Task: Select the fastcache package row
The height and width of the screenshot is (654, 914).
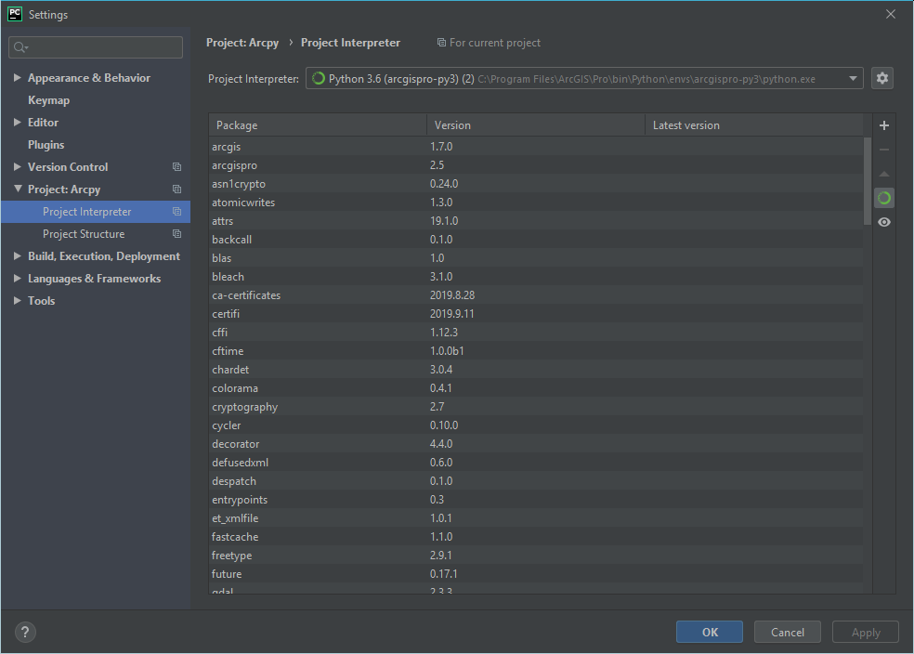Action: pyautogui.click(x=536, y=537)
